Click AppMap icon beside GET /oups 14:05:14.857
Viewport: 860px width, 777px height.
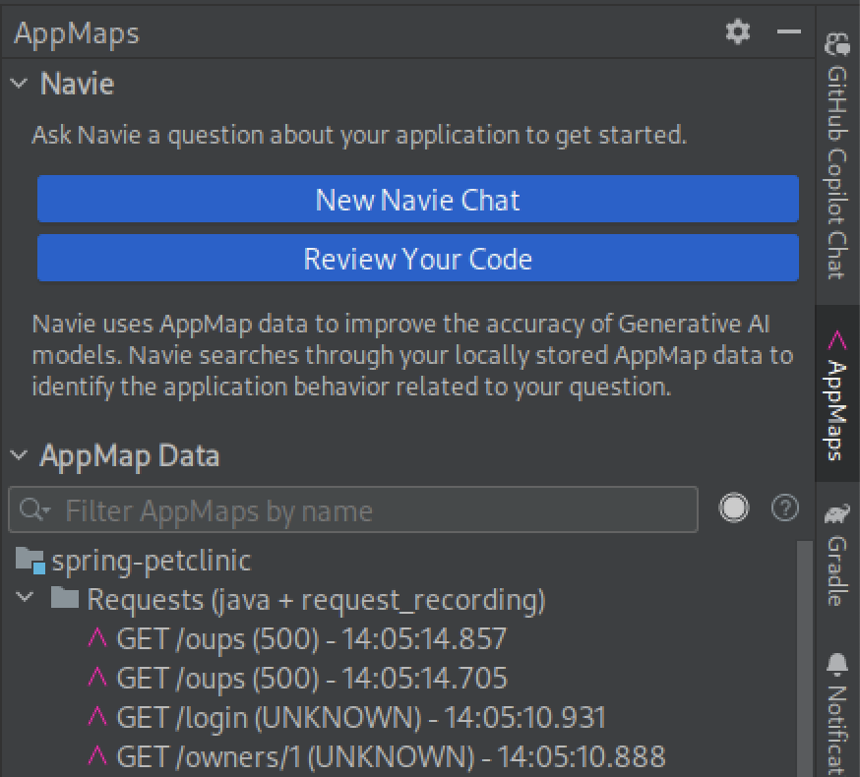point(97,638)
